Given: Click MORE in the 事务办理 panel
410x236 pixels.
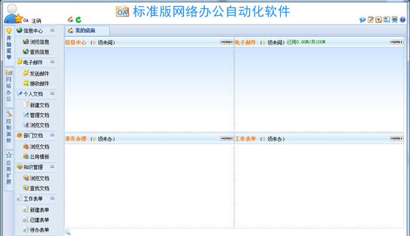Looking at the screenshot, I should coord(227,139).
